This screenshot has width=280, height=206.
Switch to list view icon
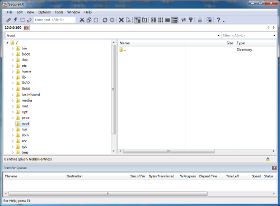coord(167,20)
